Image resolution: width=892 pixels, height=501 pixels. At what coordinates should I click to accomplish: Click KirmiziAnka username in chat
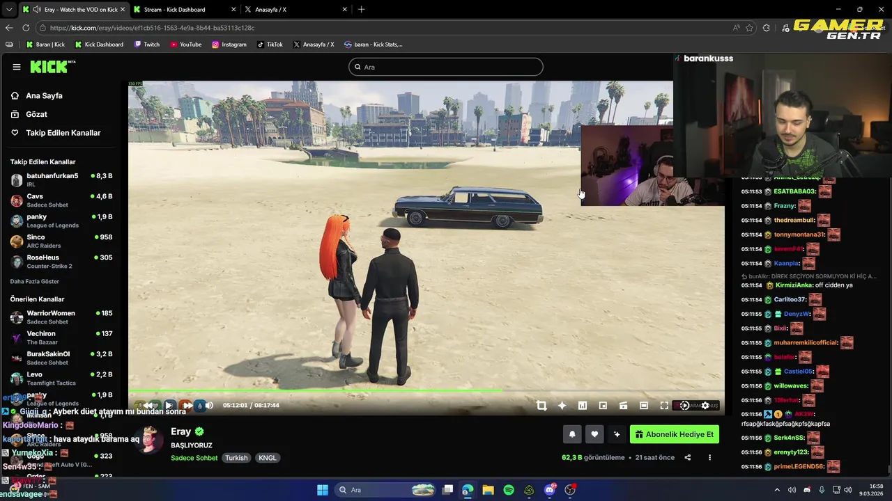[x=794, y=285]
